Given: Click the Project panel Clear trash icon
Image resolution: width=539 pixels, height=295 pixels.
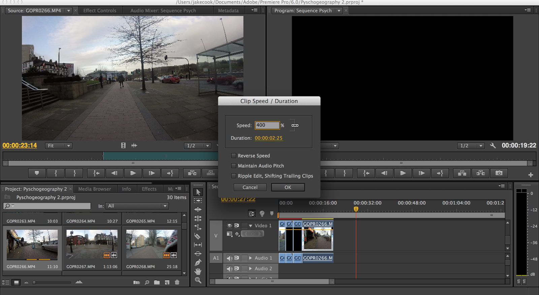Looking at the screenshot, I should coord(177,282).
